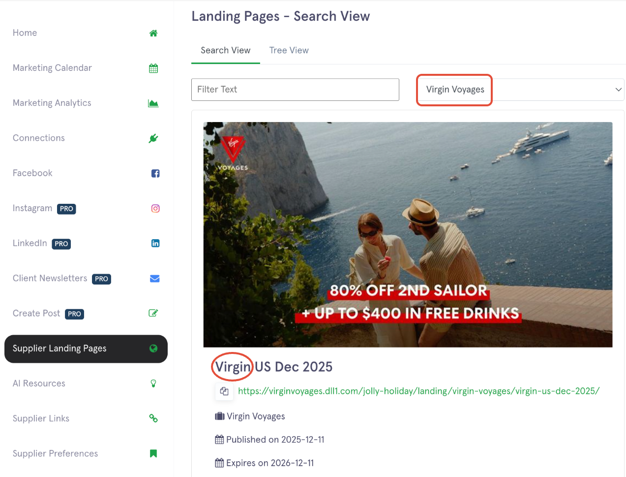
Task: Click the Marketing Calendar calendar icon
Action: point(153,68)
